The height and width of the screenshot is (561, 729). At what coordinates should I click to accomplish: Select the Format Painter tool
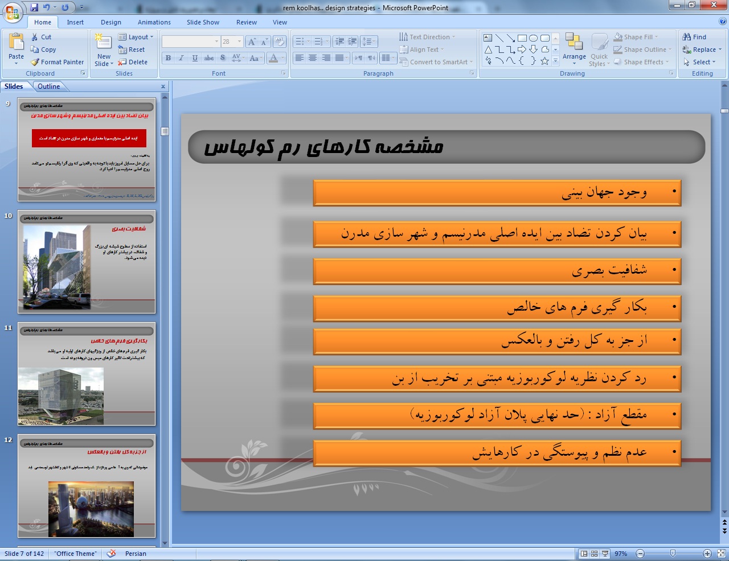pos(57,62)
